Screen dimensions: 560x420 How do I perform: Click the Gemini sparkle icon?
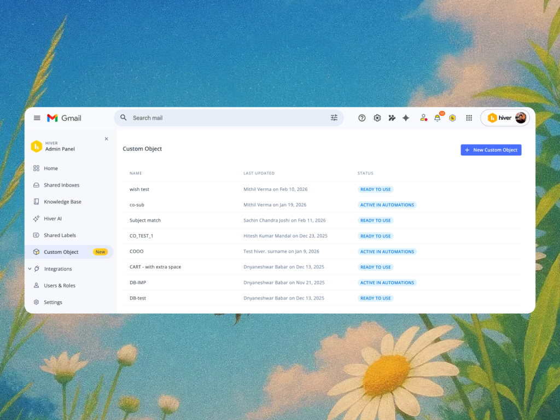click(x=406, y=118)
